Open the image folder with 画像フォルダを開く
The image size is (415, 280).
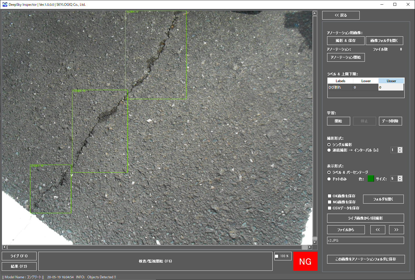[x=384, y=41]
